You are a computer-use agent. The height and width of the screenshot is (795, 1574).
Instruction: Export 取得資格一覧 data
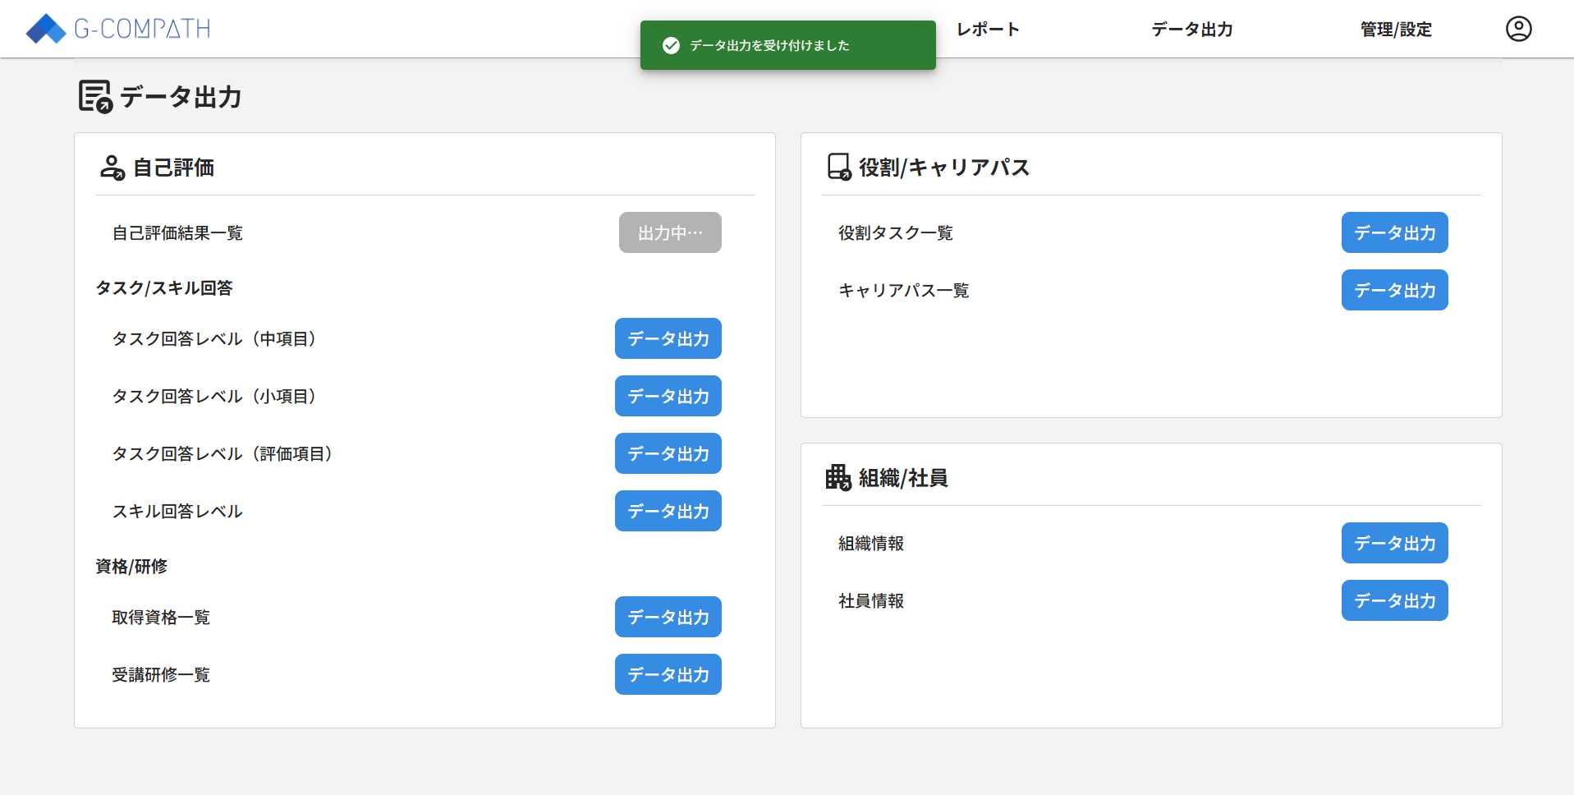coord(668,617)
